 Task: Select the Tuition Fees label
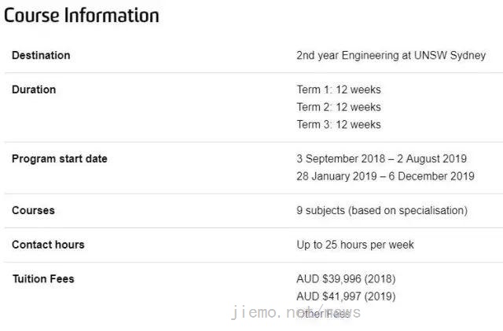tap(43, 278)
